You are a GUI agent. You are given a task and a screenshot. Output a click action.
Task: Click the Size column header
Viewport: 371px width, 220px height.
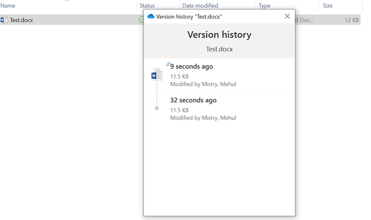tap(327, 6)
